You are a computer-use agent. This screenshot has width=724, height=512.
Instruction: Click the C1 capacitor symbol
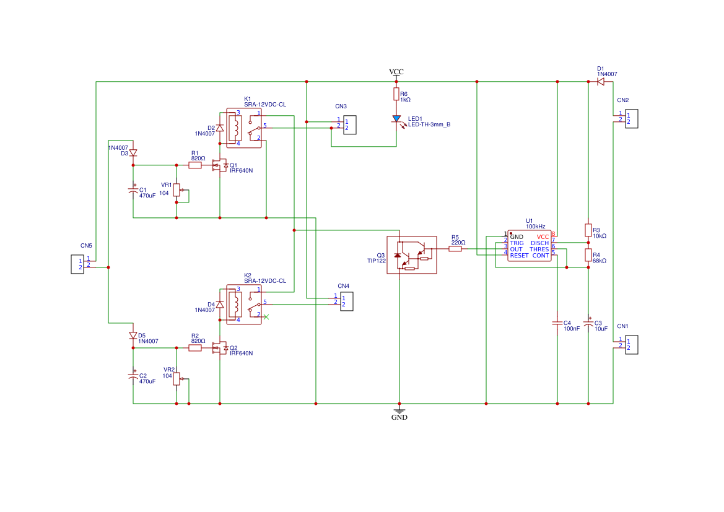click(133, 189)
